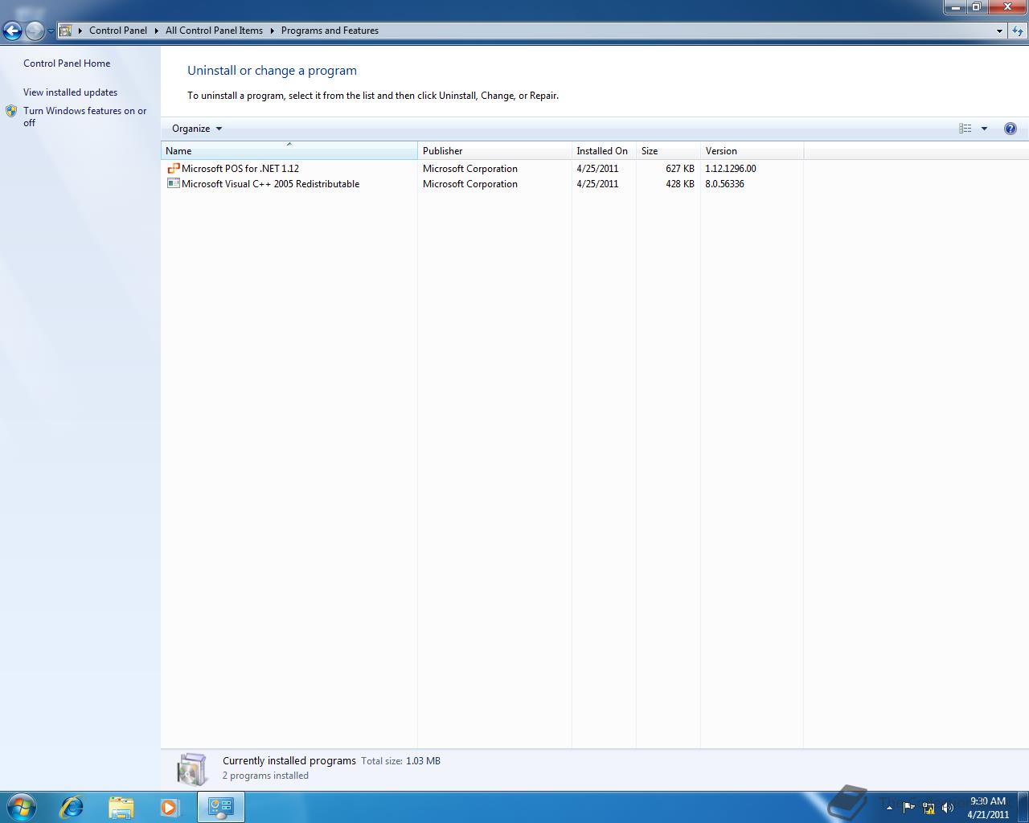Viewport: 1029px width, 823px height.
Task: Open Control Panel Home link
Action: pyautogui.click(x=67, y=63)
